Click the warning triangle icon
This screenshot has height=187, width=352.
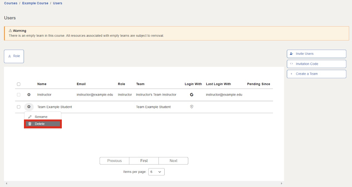tap(10, 31)
